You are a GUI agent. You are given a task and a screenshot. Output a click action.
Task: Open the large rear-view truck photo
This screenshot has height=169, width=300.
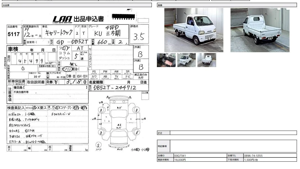click(x=260, y=30)
